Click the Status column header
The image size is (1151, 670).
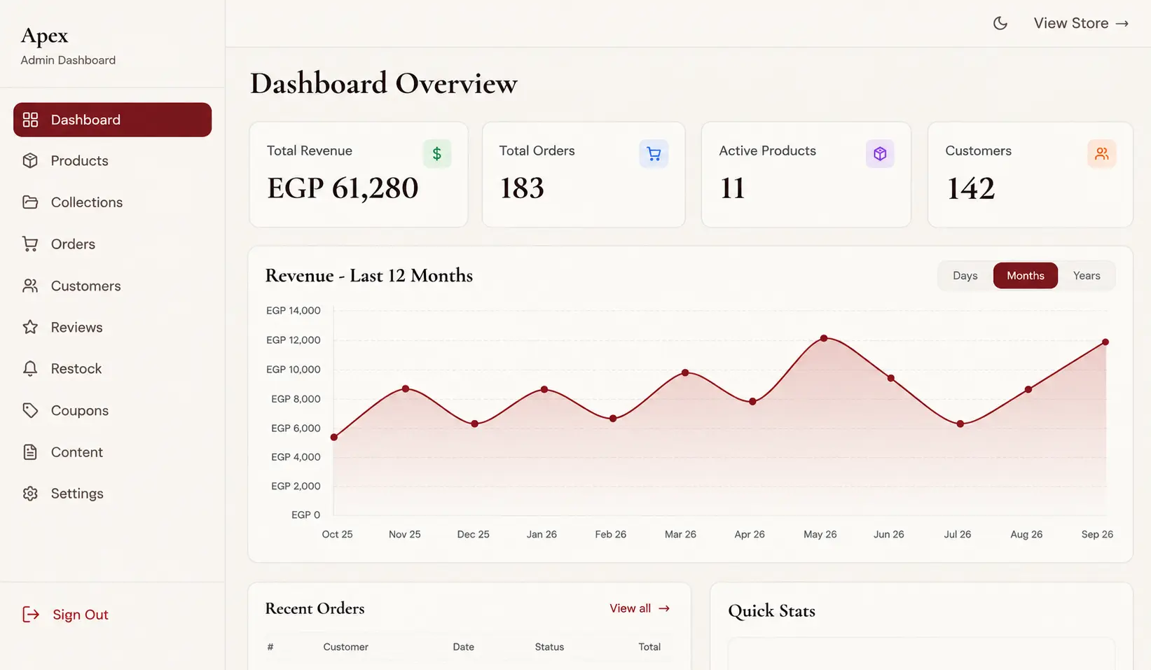coord(549,647)
